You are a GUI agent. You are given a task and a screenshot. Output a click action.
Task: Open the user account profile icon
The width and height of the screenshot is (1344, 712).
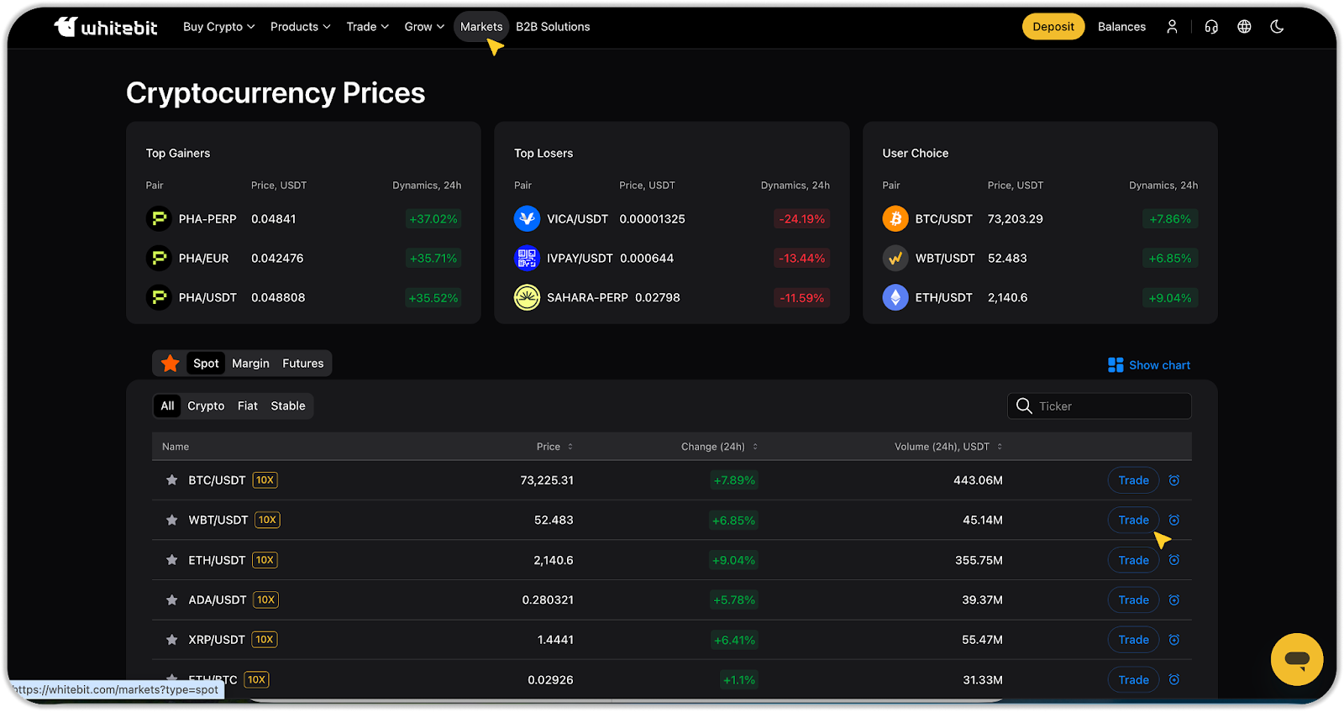pos(1172,27)
